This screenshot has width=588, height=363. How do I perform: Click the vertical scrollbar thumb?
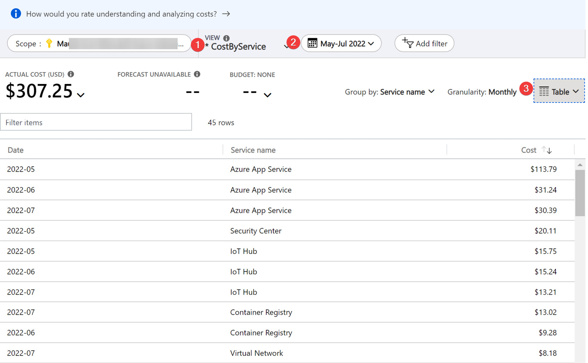tap(580, 193)
